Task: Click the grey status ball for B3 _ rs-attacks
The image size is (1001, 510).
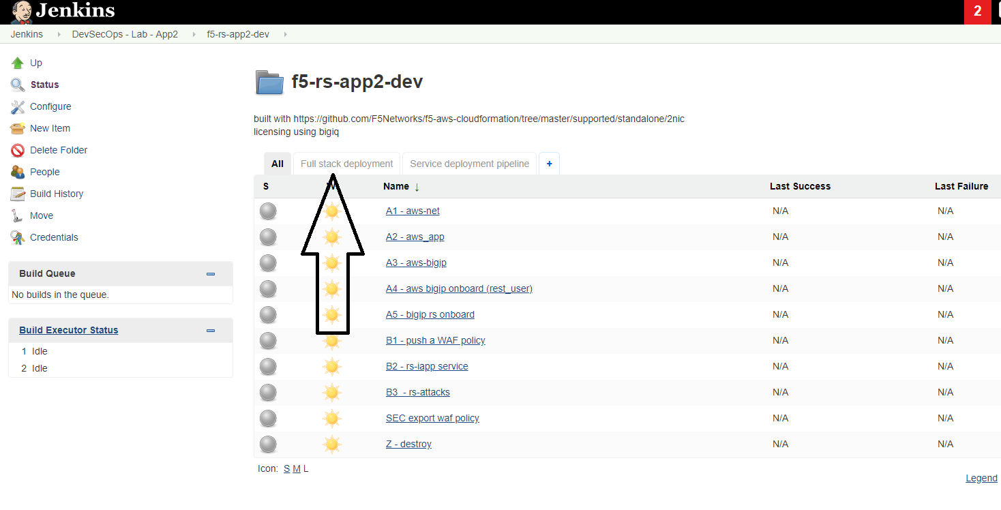Action: coord(268,392)
